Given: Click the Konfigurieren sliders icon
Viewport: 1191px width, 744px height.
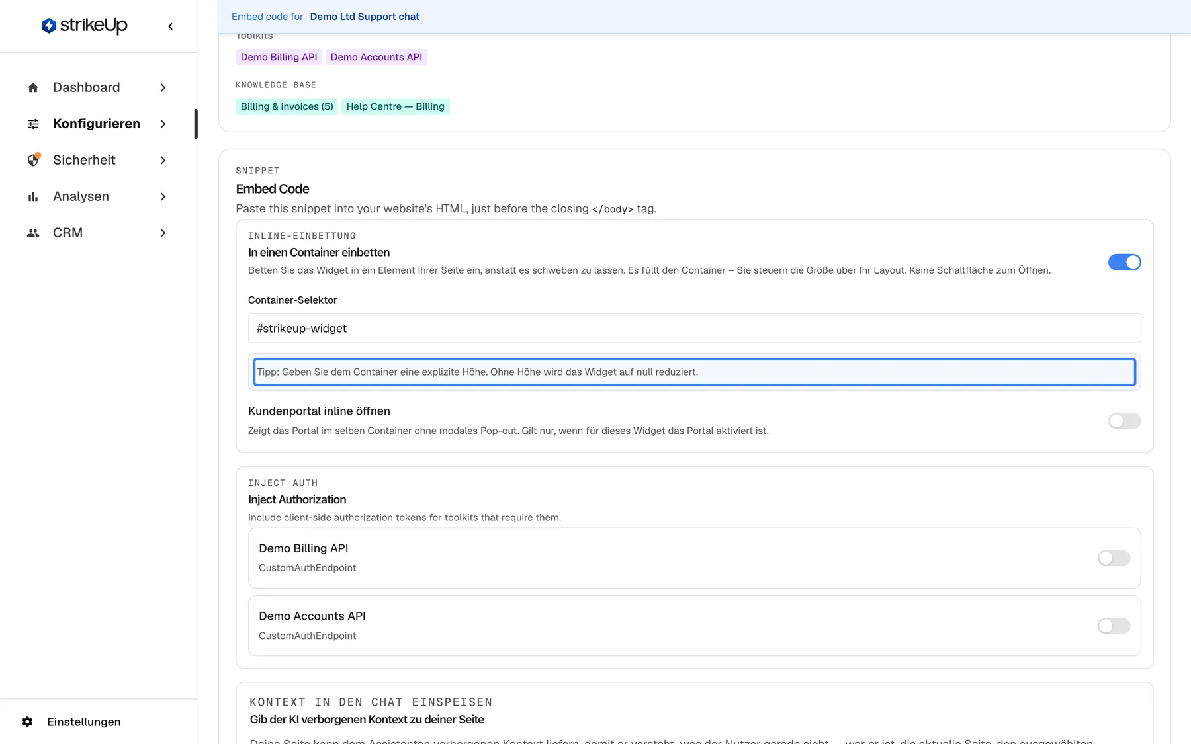Looking at the screenshot, I should click(33, 124).
